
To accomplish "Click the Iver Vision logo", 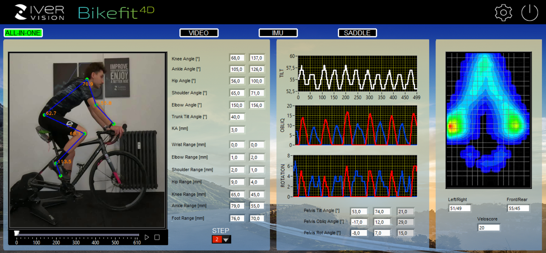I will (40, 12).
